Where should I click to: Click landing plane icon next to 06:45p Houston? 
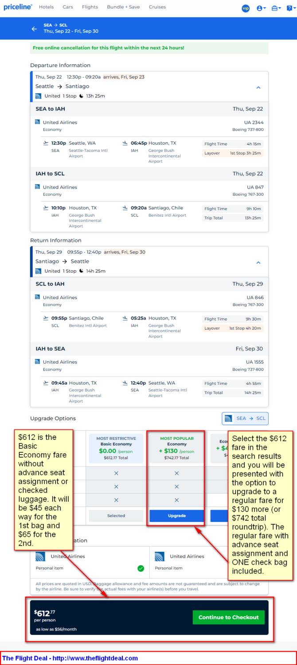[125, 143]
